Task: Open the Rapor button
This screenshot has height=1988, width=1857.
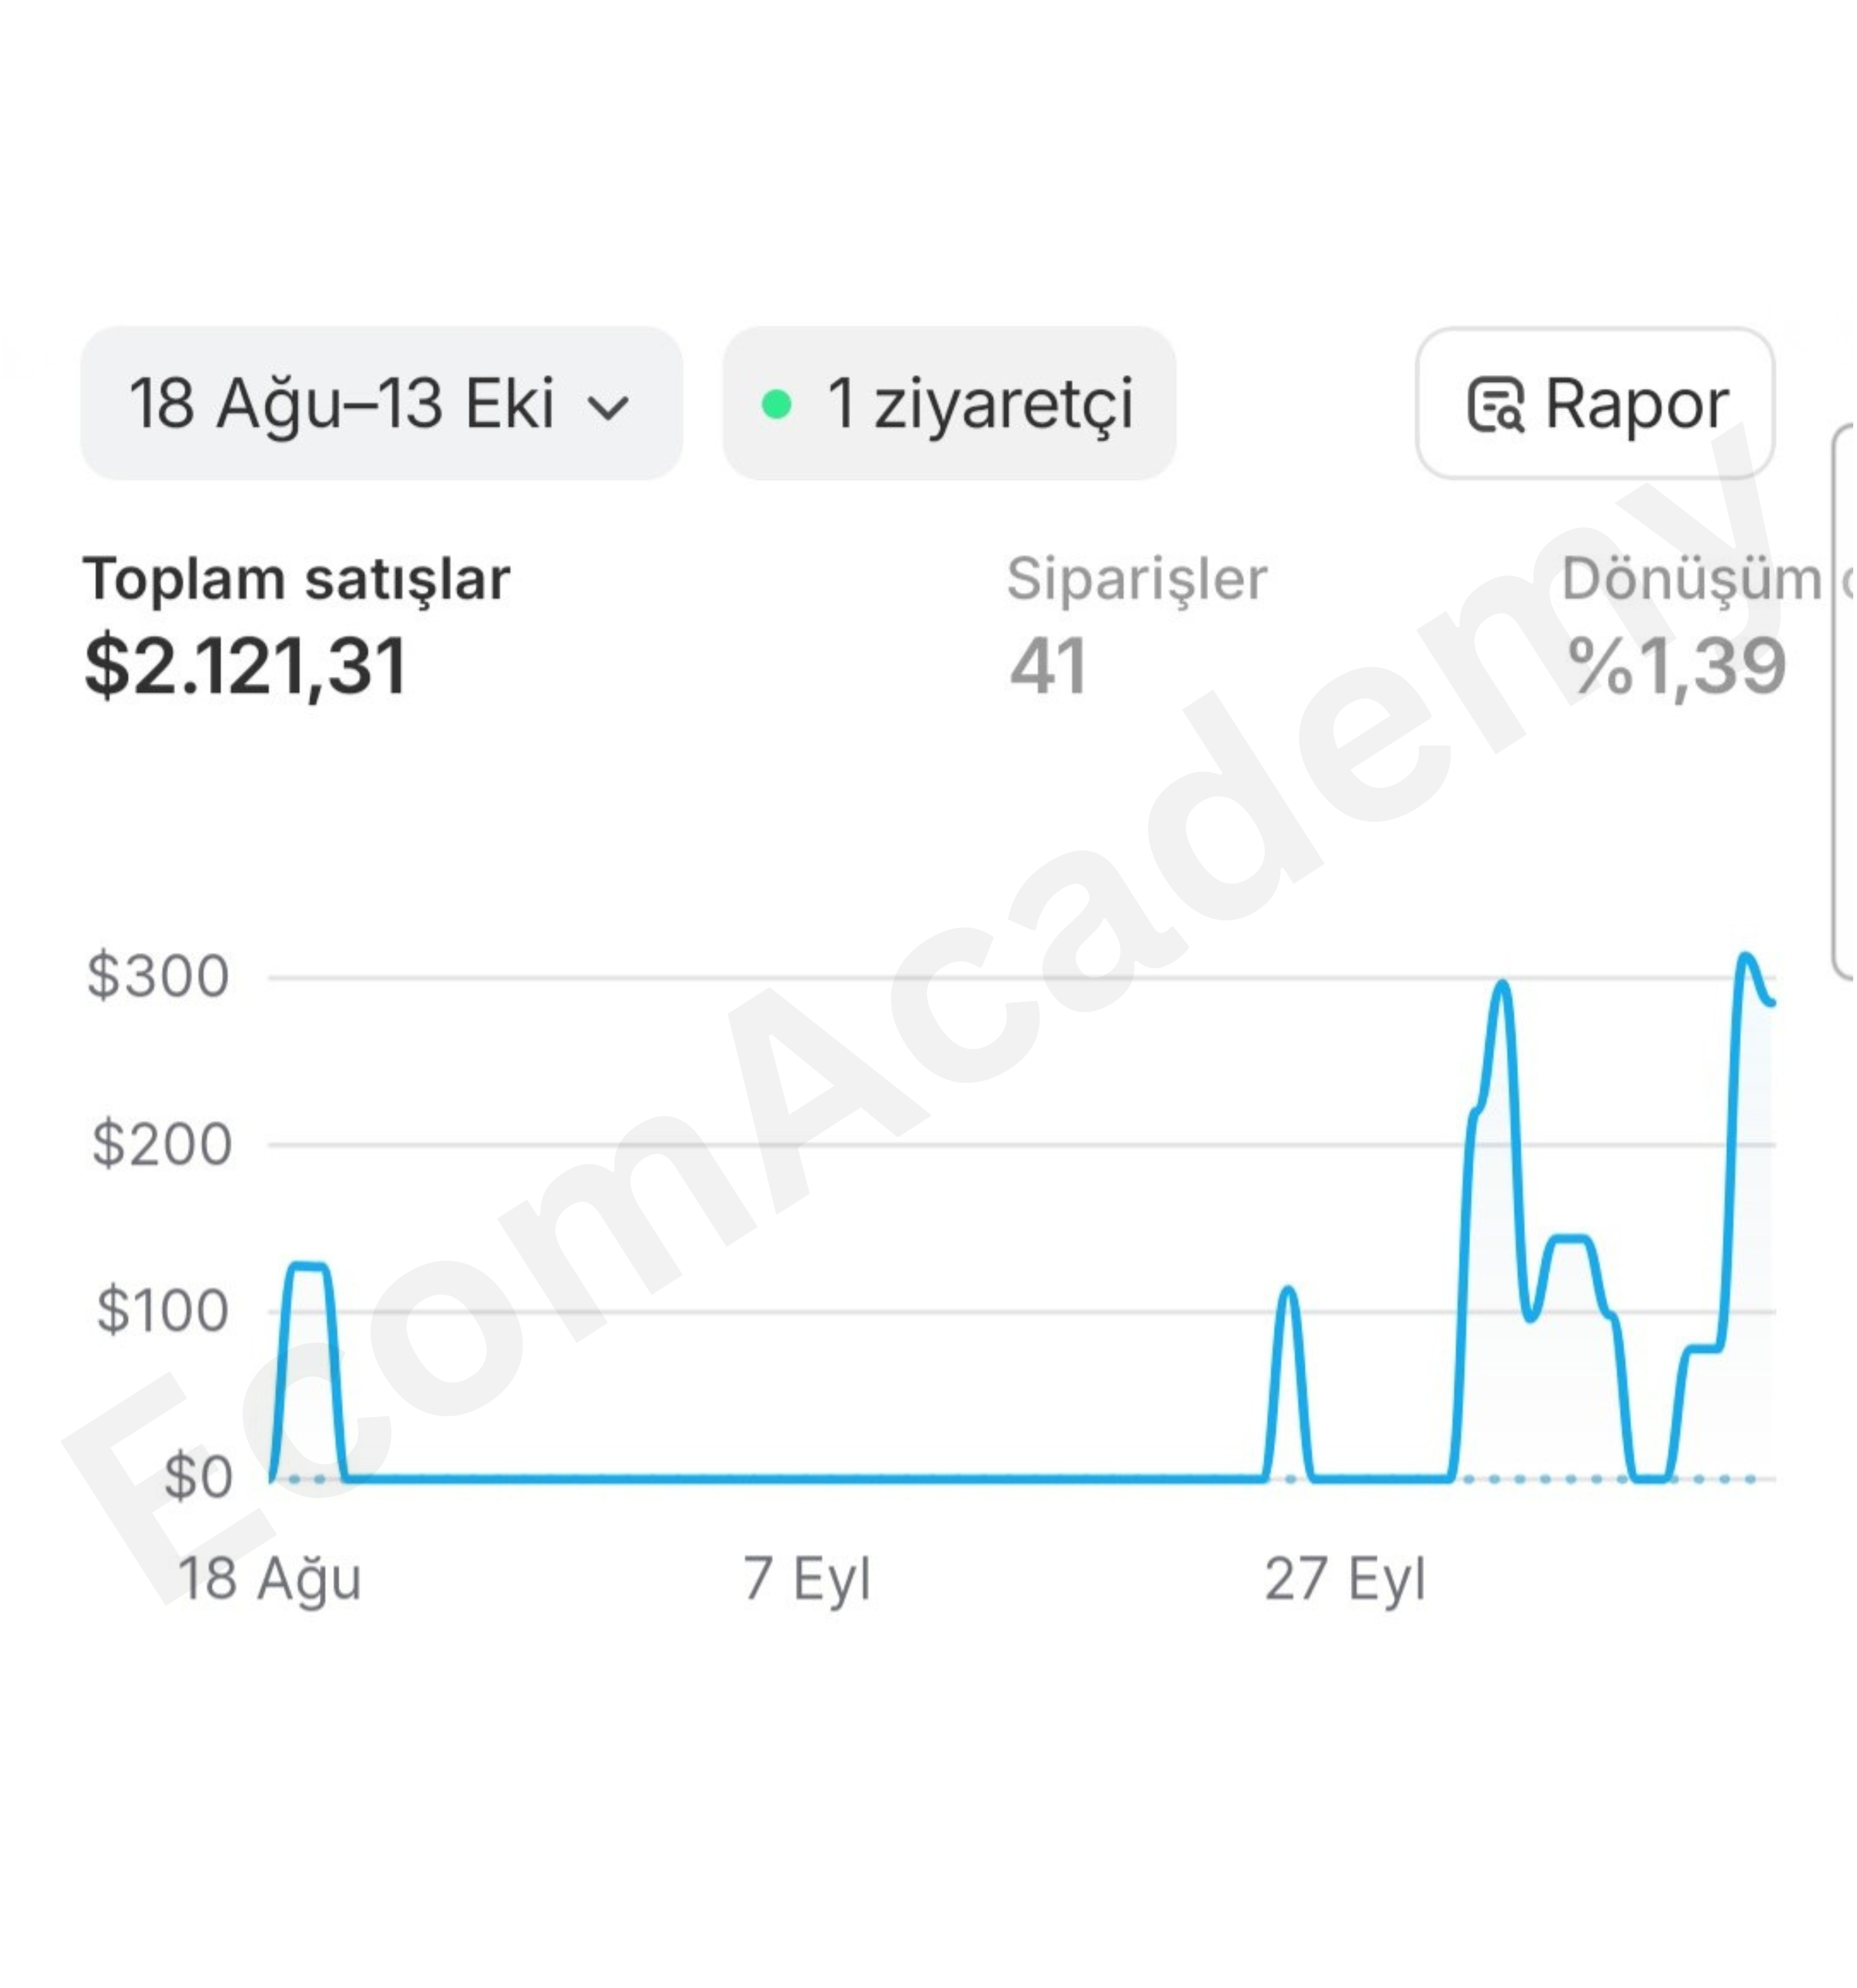Action: (1594, 403)
